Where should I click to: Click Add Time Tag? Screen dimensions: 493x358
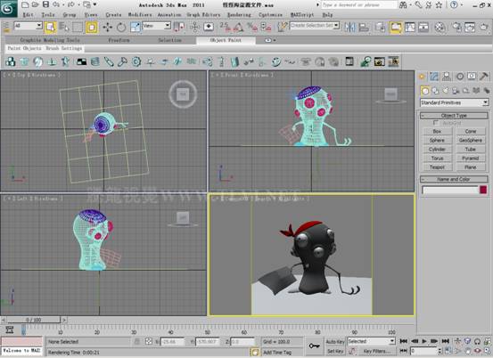tap(277, 353)
